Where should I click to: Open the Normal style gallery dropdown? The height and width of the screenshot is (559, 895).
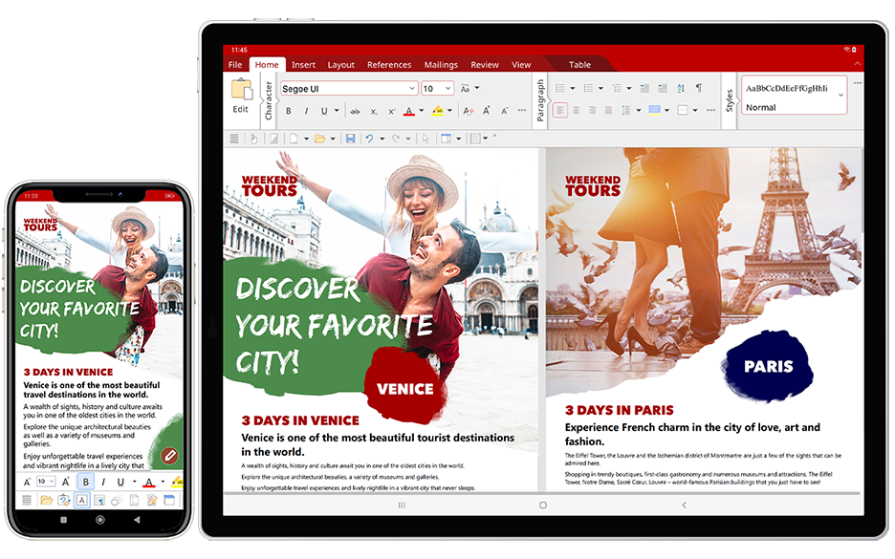point(840,96)
